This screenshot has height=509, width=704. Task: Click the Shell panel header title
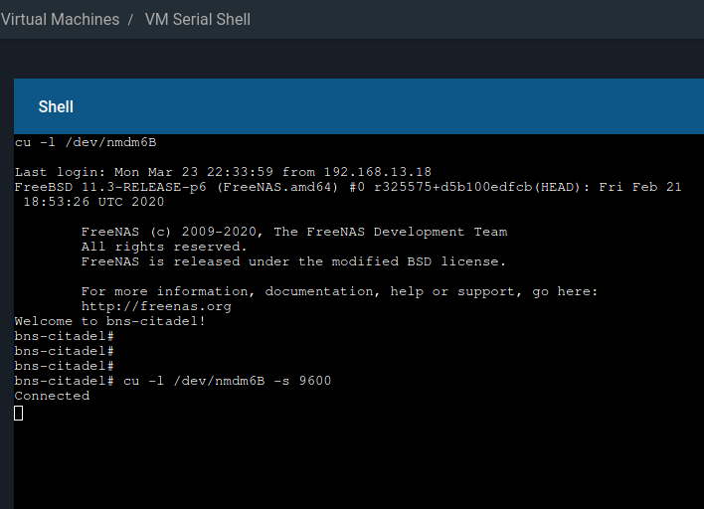coord(56,106)
